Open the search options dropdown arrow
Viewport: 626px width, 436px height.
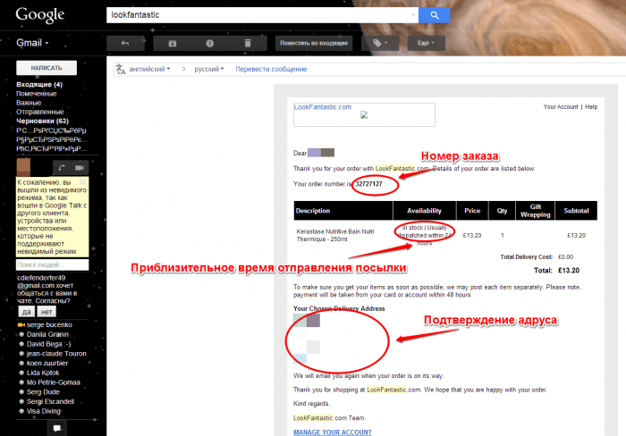pos(413,15)
